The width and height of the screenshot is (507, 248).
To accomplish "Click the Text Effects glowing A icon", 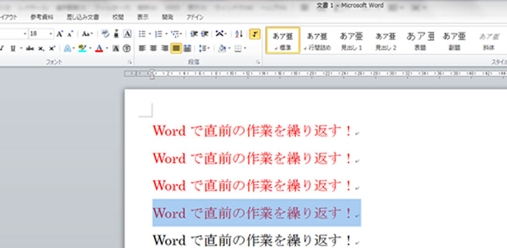I will click(x=68, y=48).
